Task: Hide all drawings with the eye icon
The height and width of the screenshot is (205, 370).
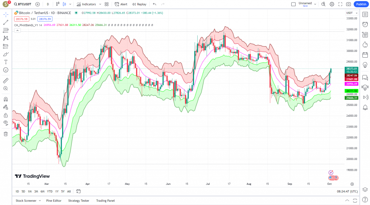Action: [6, 123]
